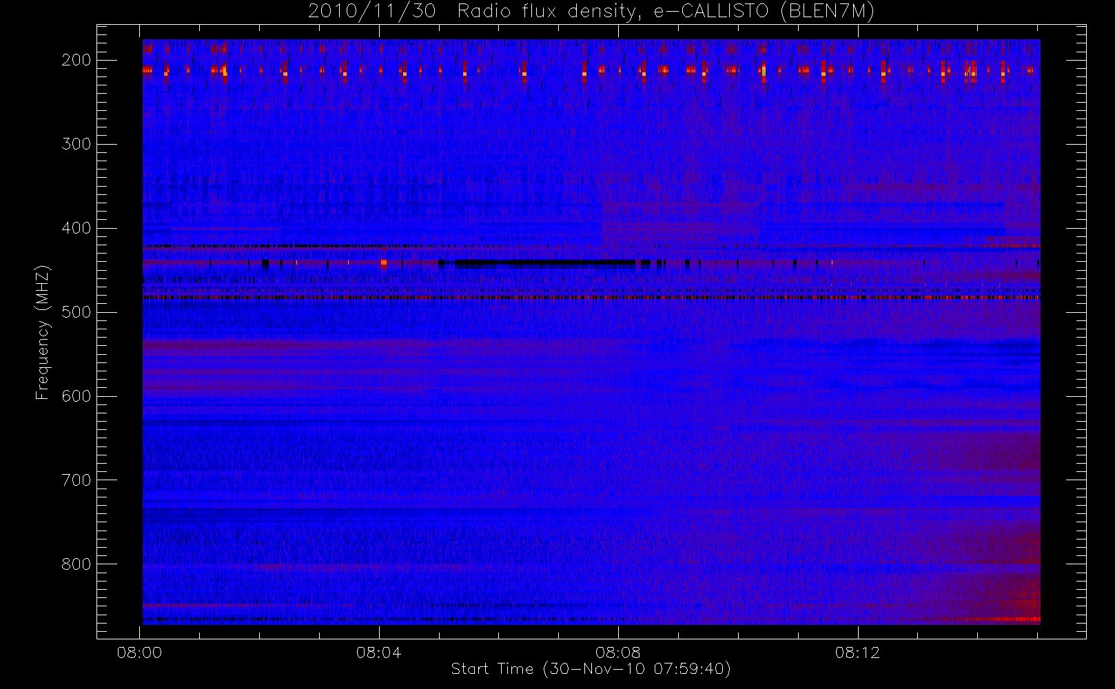Click the 08:12 time tick label
This screenshot has height=689, width=1115.
[858, 652]
